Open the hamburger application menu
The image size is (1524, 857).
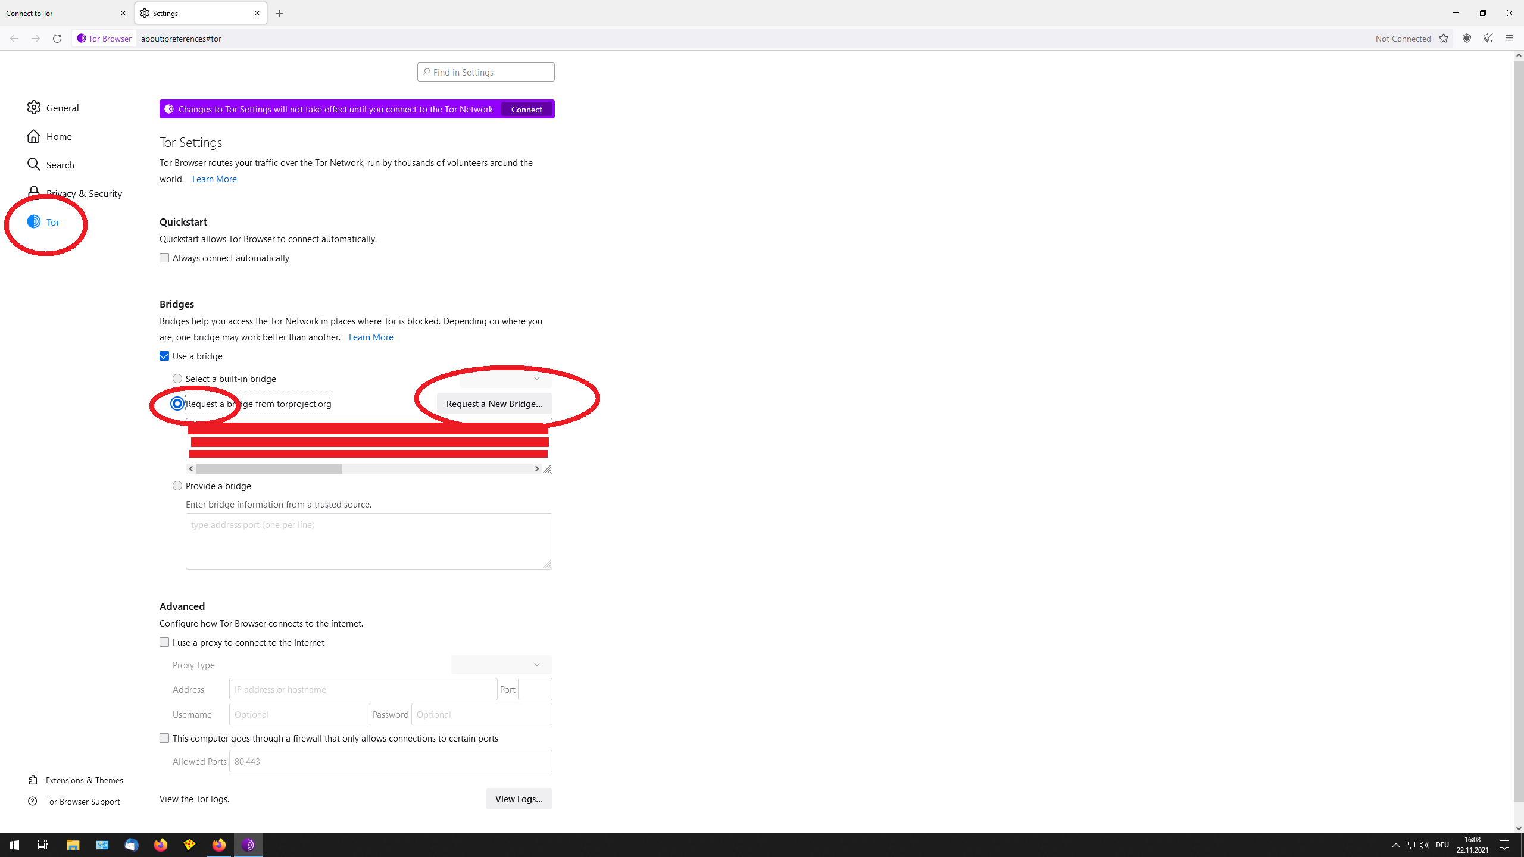coord(1509,39)
